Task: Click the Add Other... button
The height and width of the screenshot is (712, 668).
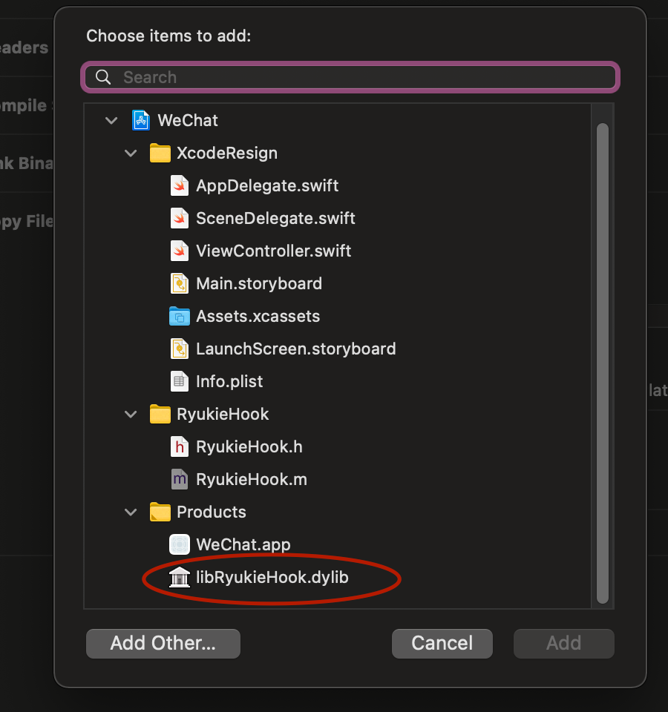Action: point(163,644)
